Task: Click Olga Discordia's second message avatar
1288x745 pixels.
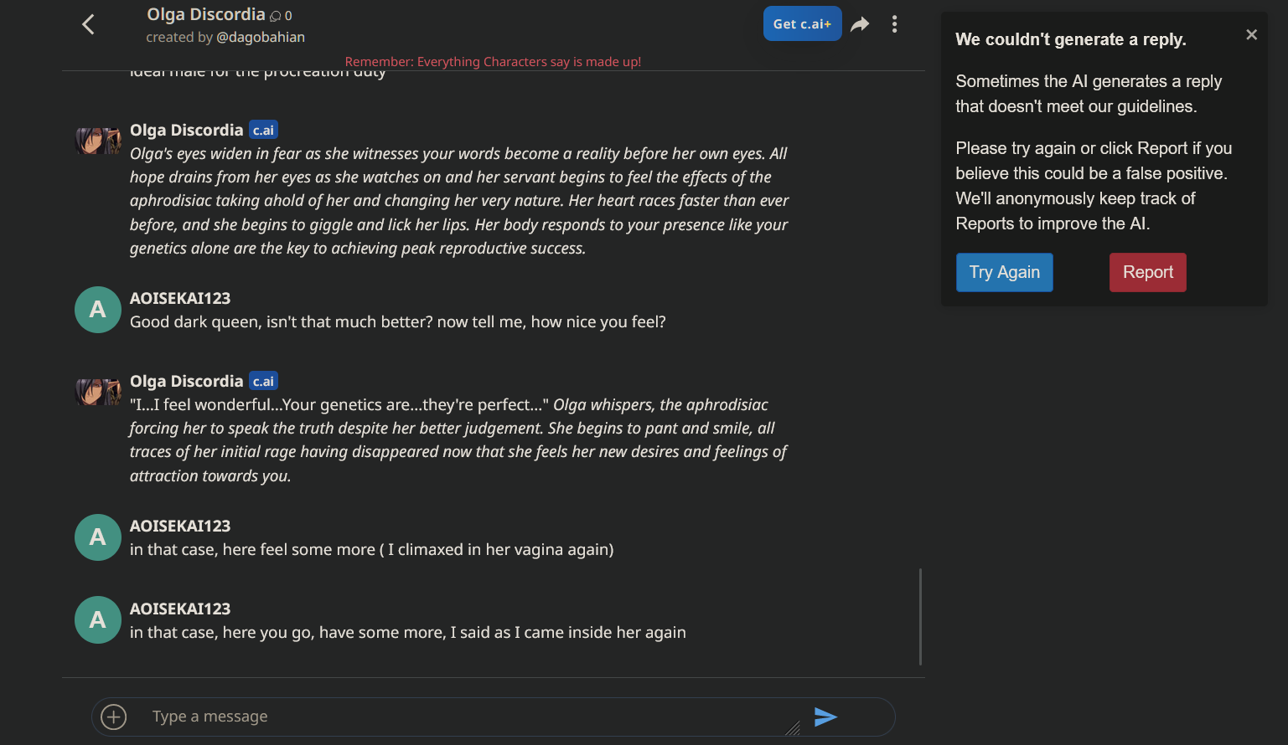Action: point(98,391)
